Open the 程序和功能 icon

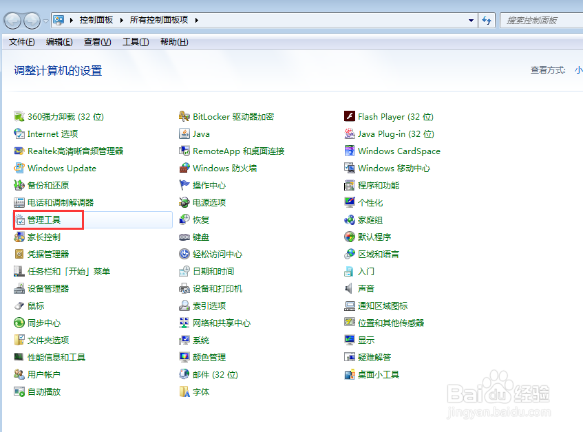click(350, 185)
